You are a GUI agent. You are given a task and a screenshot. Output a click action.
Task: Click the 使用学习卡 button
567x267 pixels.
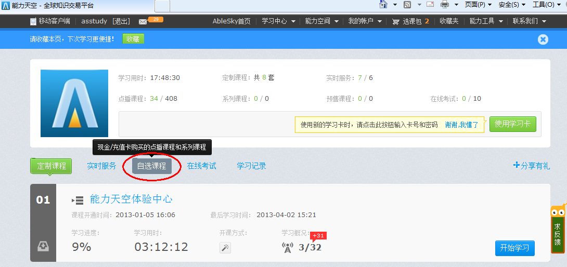pos(513,124)
